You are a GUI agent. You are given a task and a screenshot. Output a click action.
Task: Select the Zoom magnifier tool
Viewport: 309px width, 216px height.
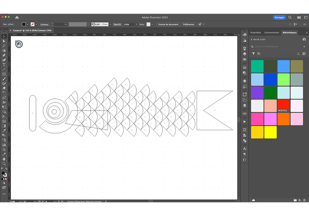(4, 163)
